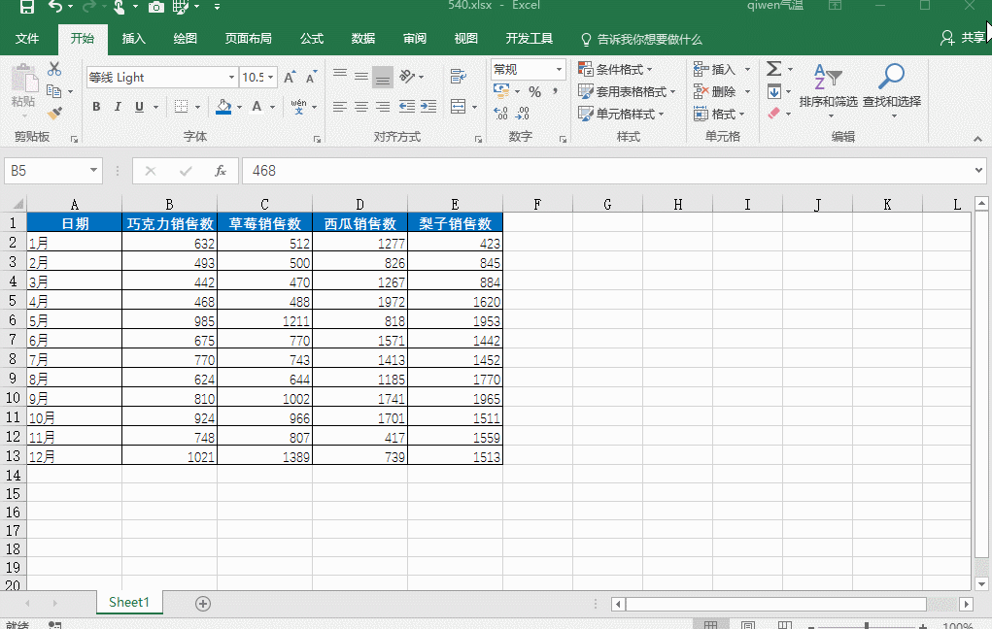This screenshot has height=629, width=992.
Task: Switch to the 插入 ribbon tab
Action: (133, 39)
